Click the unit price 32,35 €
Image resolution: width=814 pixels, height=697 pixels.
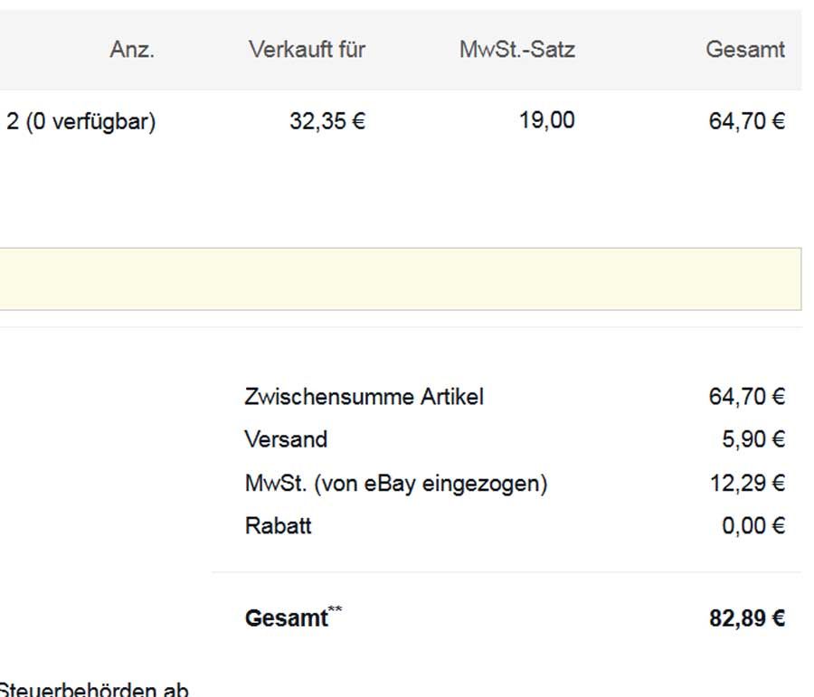327,121
